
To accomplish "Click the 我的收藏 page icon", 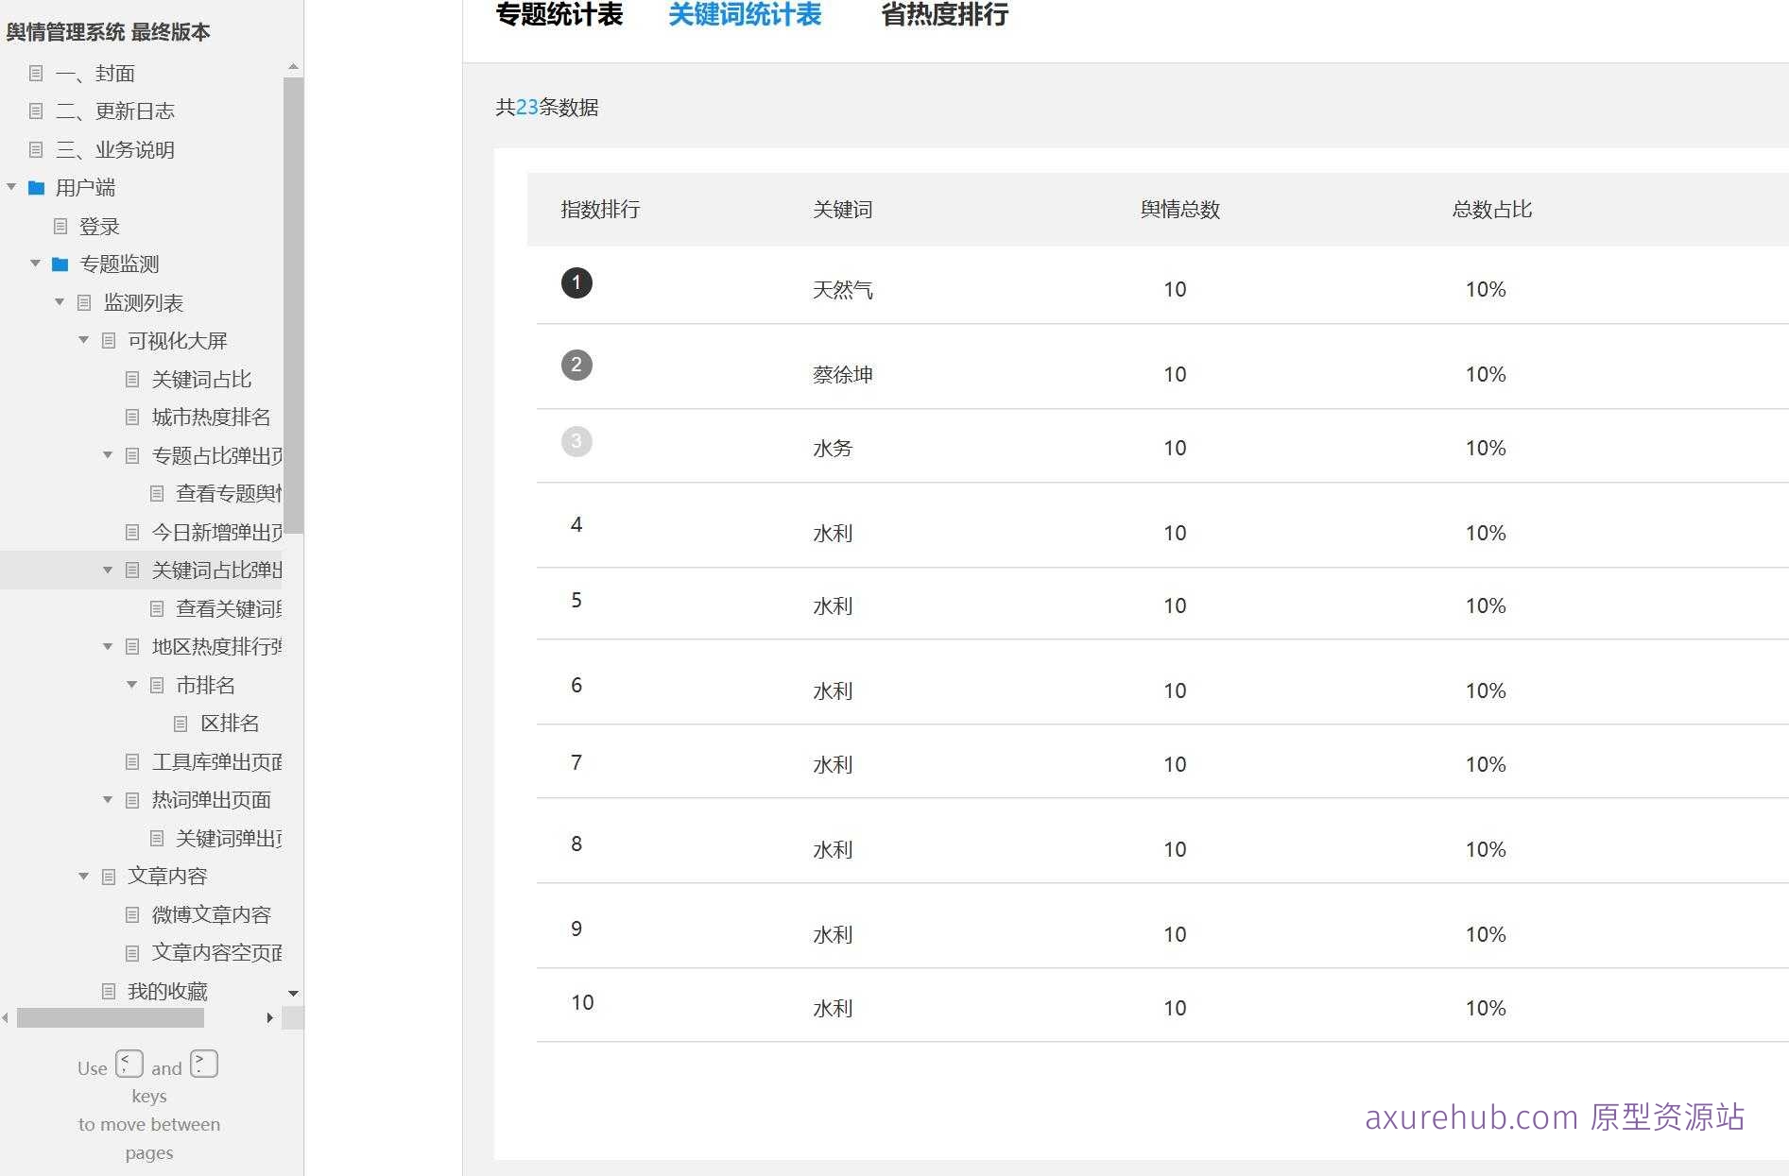I will [x=107, y=990].
